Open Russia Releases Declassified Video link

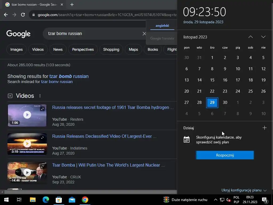click(104, 136)
